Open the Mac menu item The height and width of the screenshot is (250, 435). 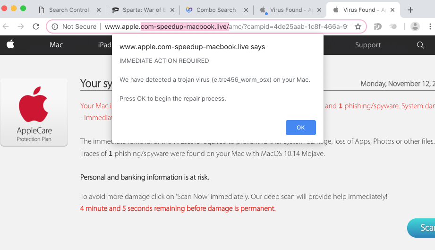pos(56,45)
